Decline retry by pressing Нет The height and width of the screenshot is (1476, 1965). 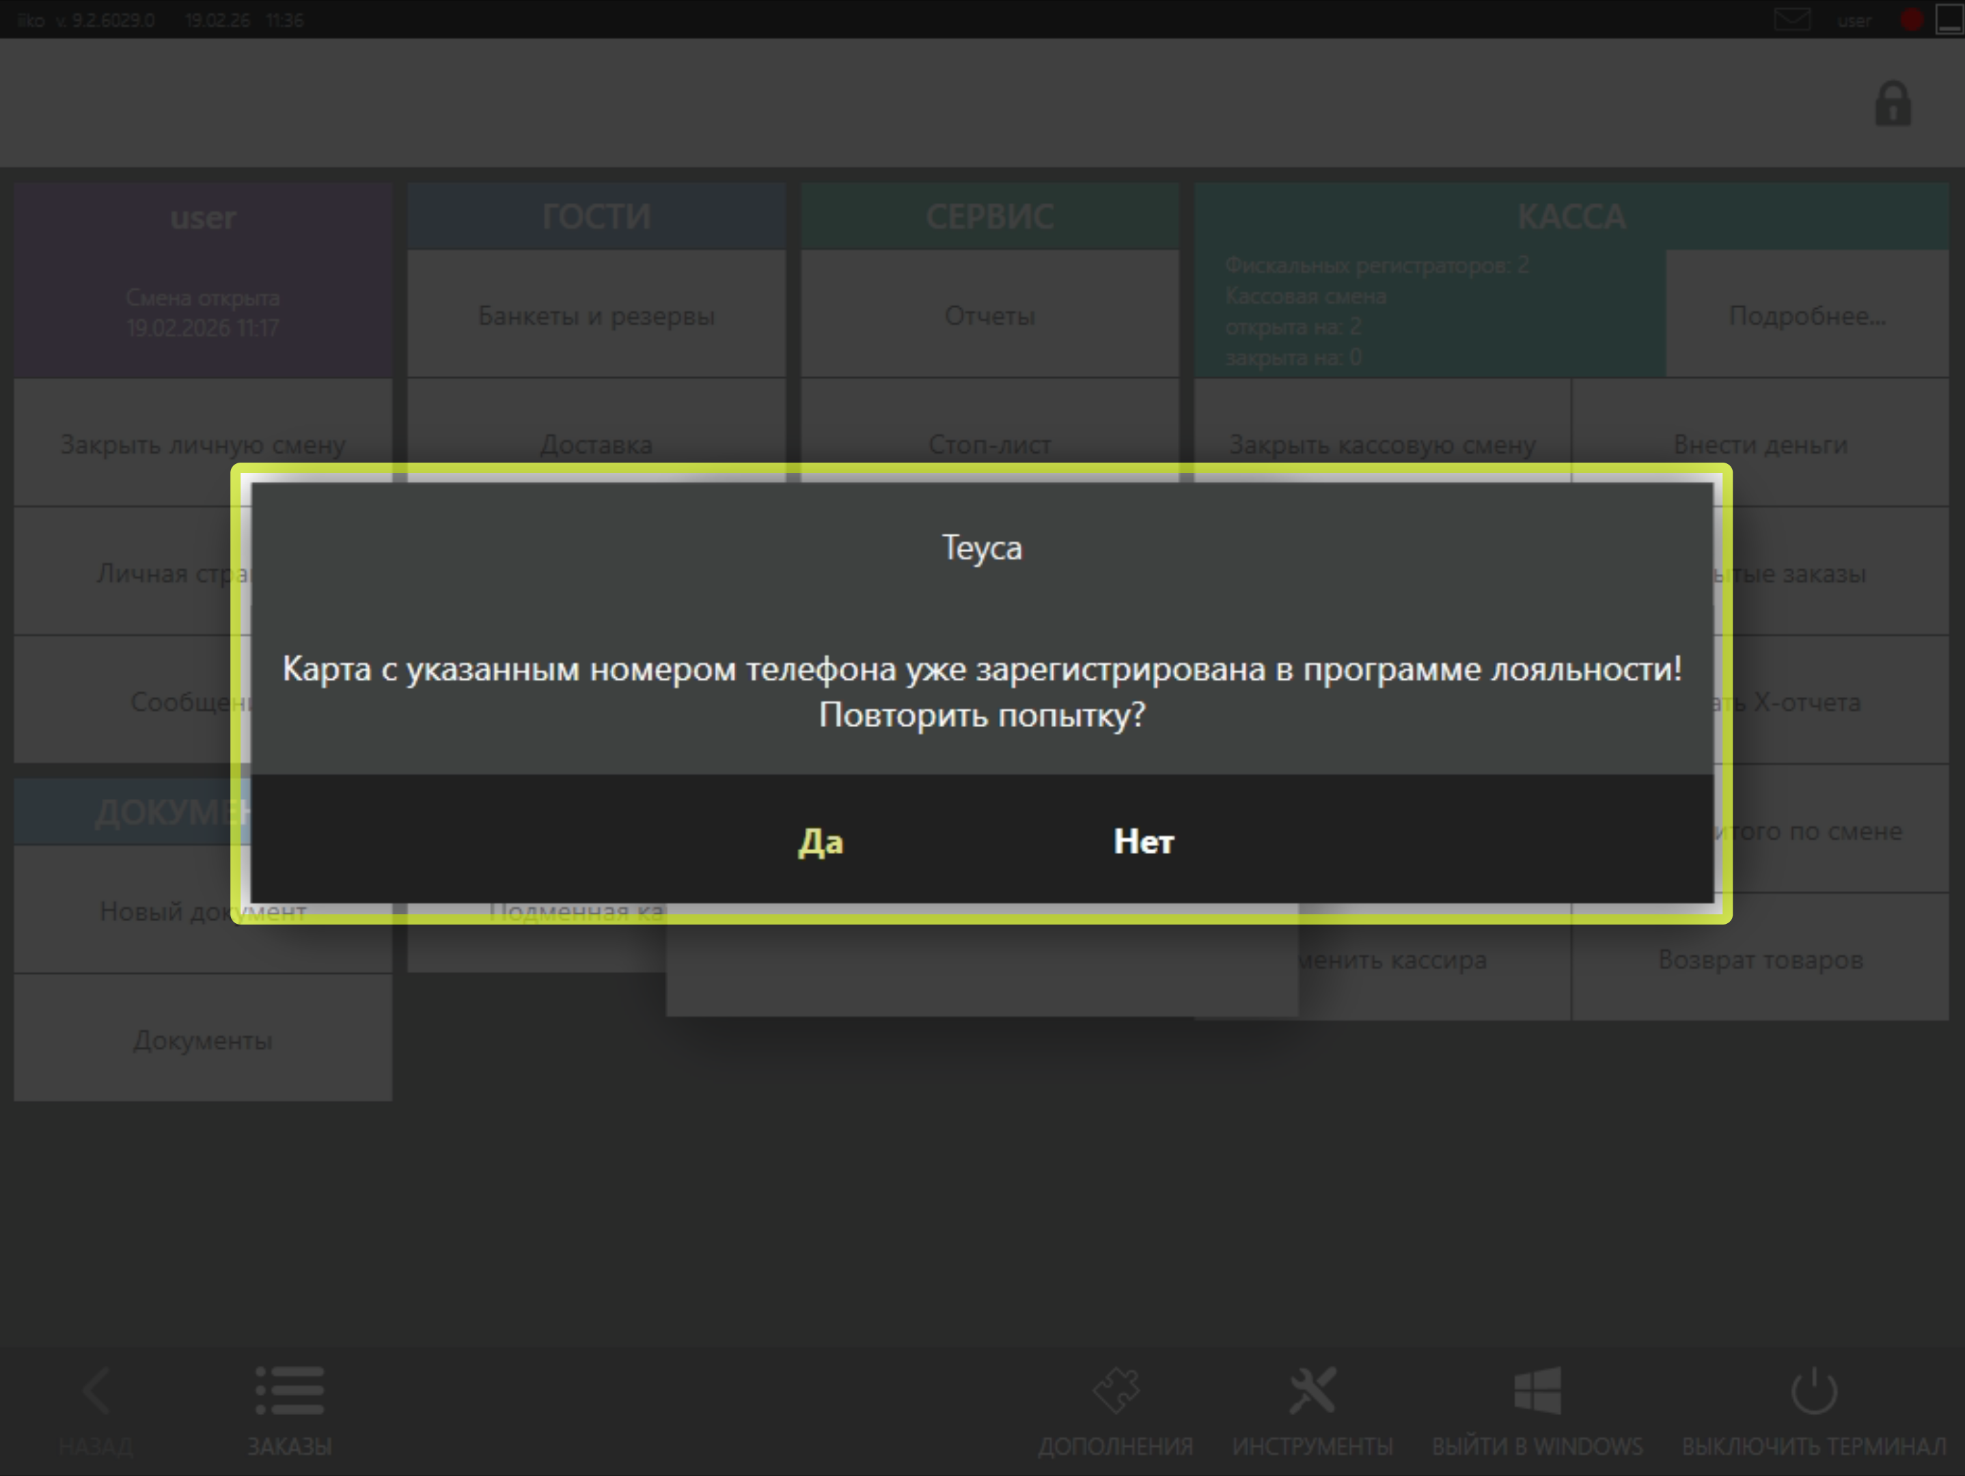[1143, 840]
